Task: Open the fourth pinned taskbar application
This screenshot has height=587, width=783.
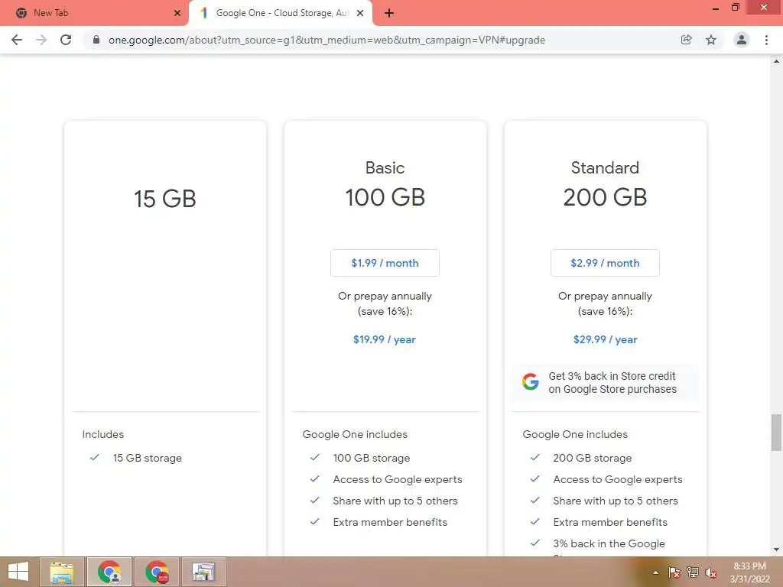Action: pos(203,572)
